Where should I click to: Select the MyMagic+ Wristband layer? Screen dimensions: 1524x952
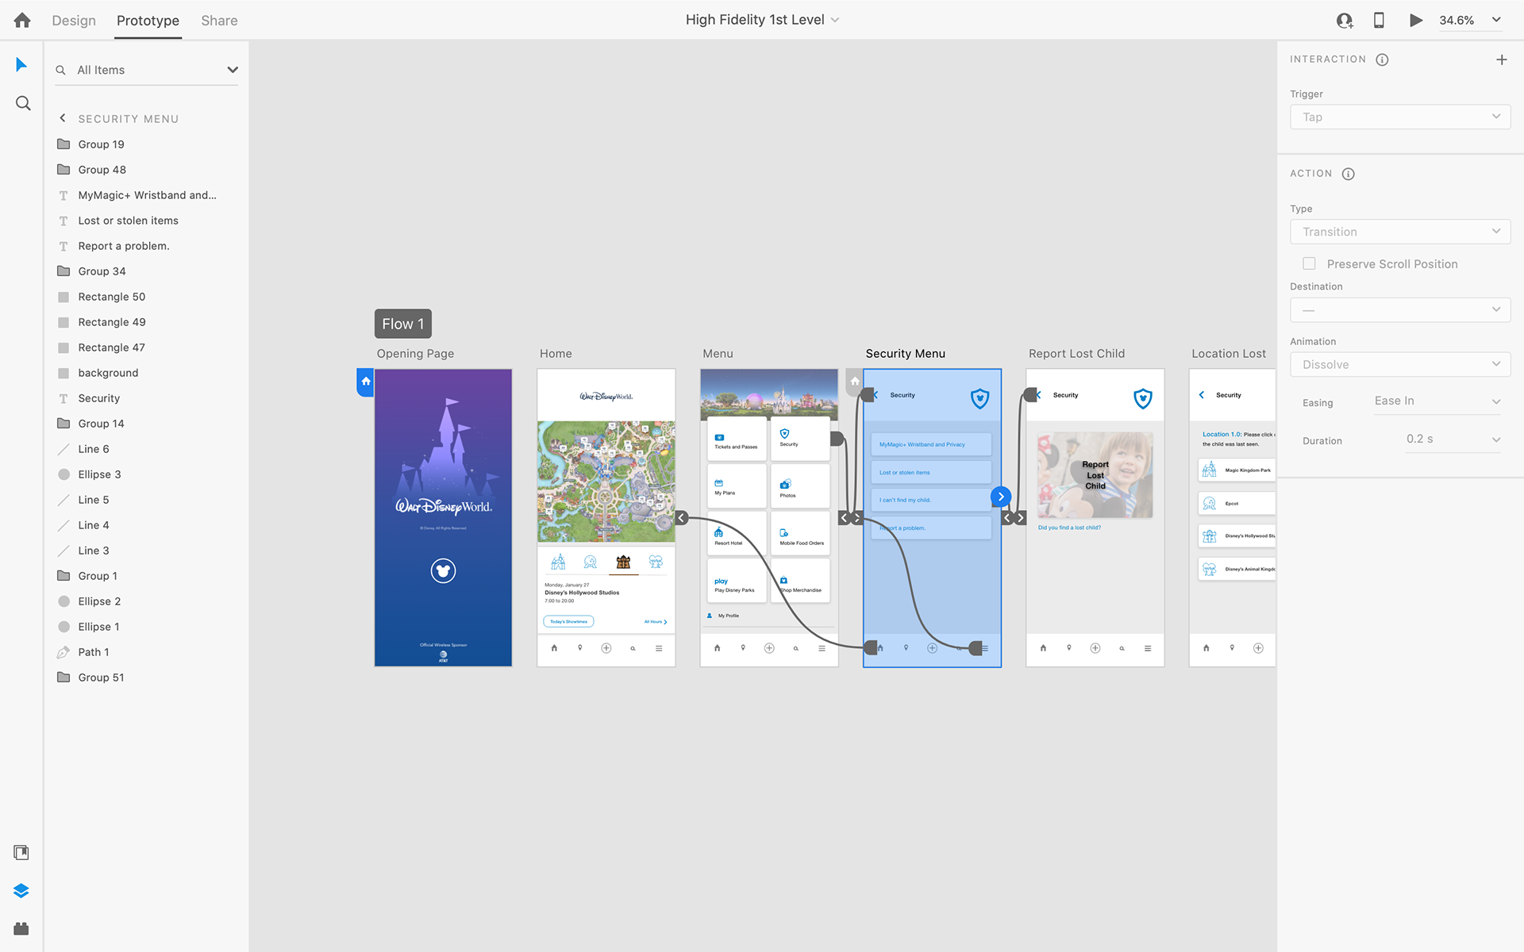[146, 195]
